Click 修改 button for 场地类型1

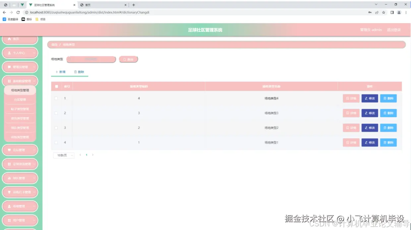tap(370, 142)
